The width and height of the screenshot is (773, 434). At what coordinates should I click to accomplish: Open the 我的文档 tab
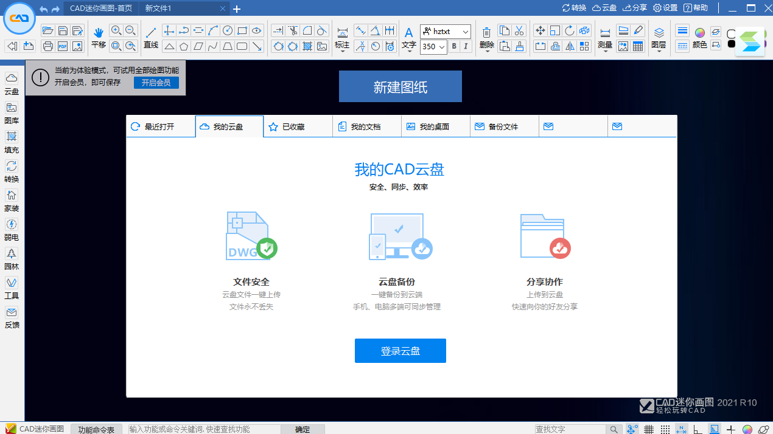(366, 126)
